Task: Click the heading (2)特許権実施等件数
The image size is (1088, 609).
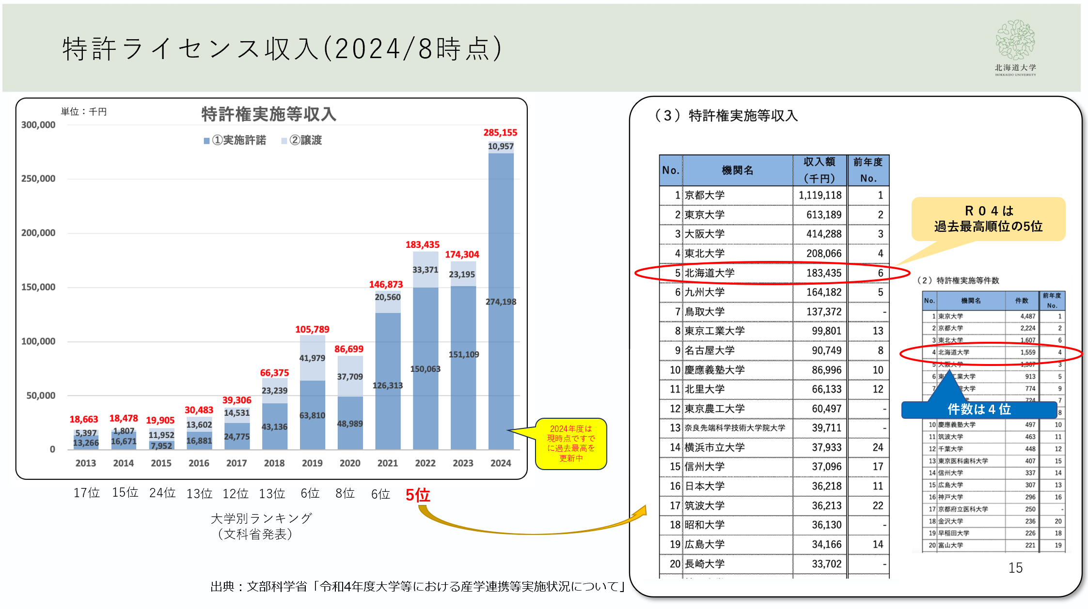Action: point(958,281)
